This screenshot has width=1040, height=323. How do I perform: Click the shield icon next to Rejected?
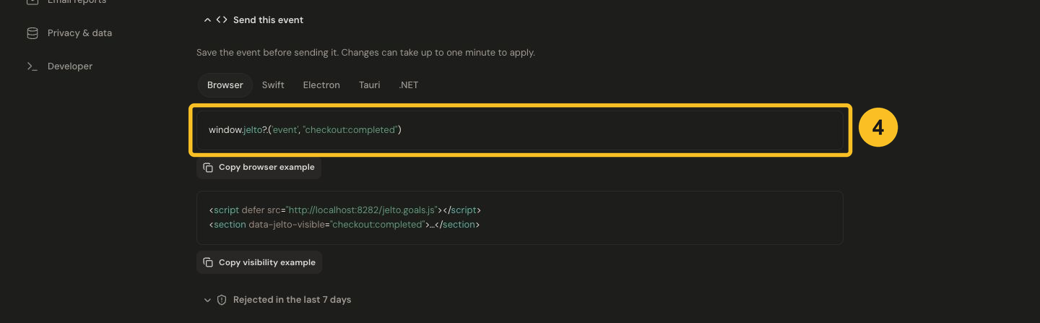[222, 300]
